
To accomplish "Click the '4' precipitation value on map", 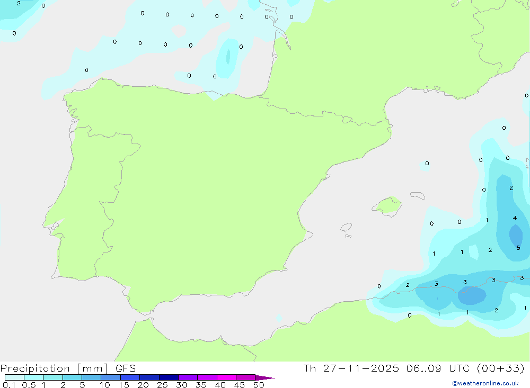I will 515,218.
